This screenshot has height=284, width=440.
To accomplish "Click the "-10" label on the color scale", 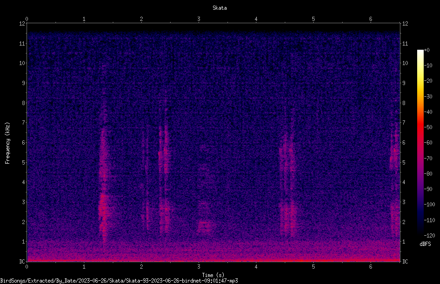I will click(428, 66).
